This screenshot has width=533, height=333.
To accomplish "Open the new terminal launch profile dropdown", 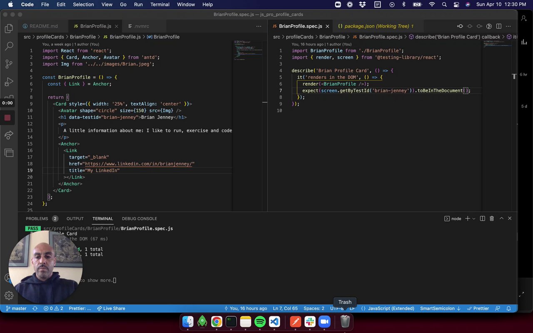I will click(x=474, y=219).
